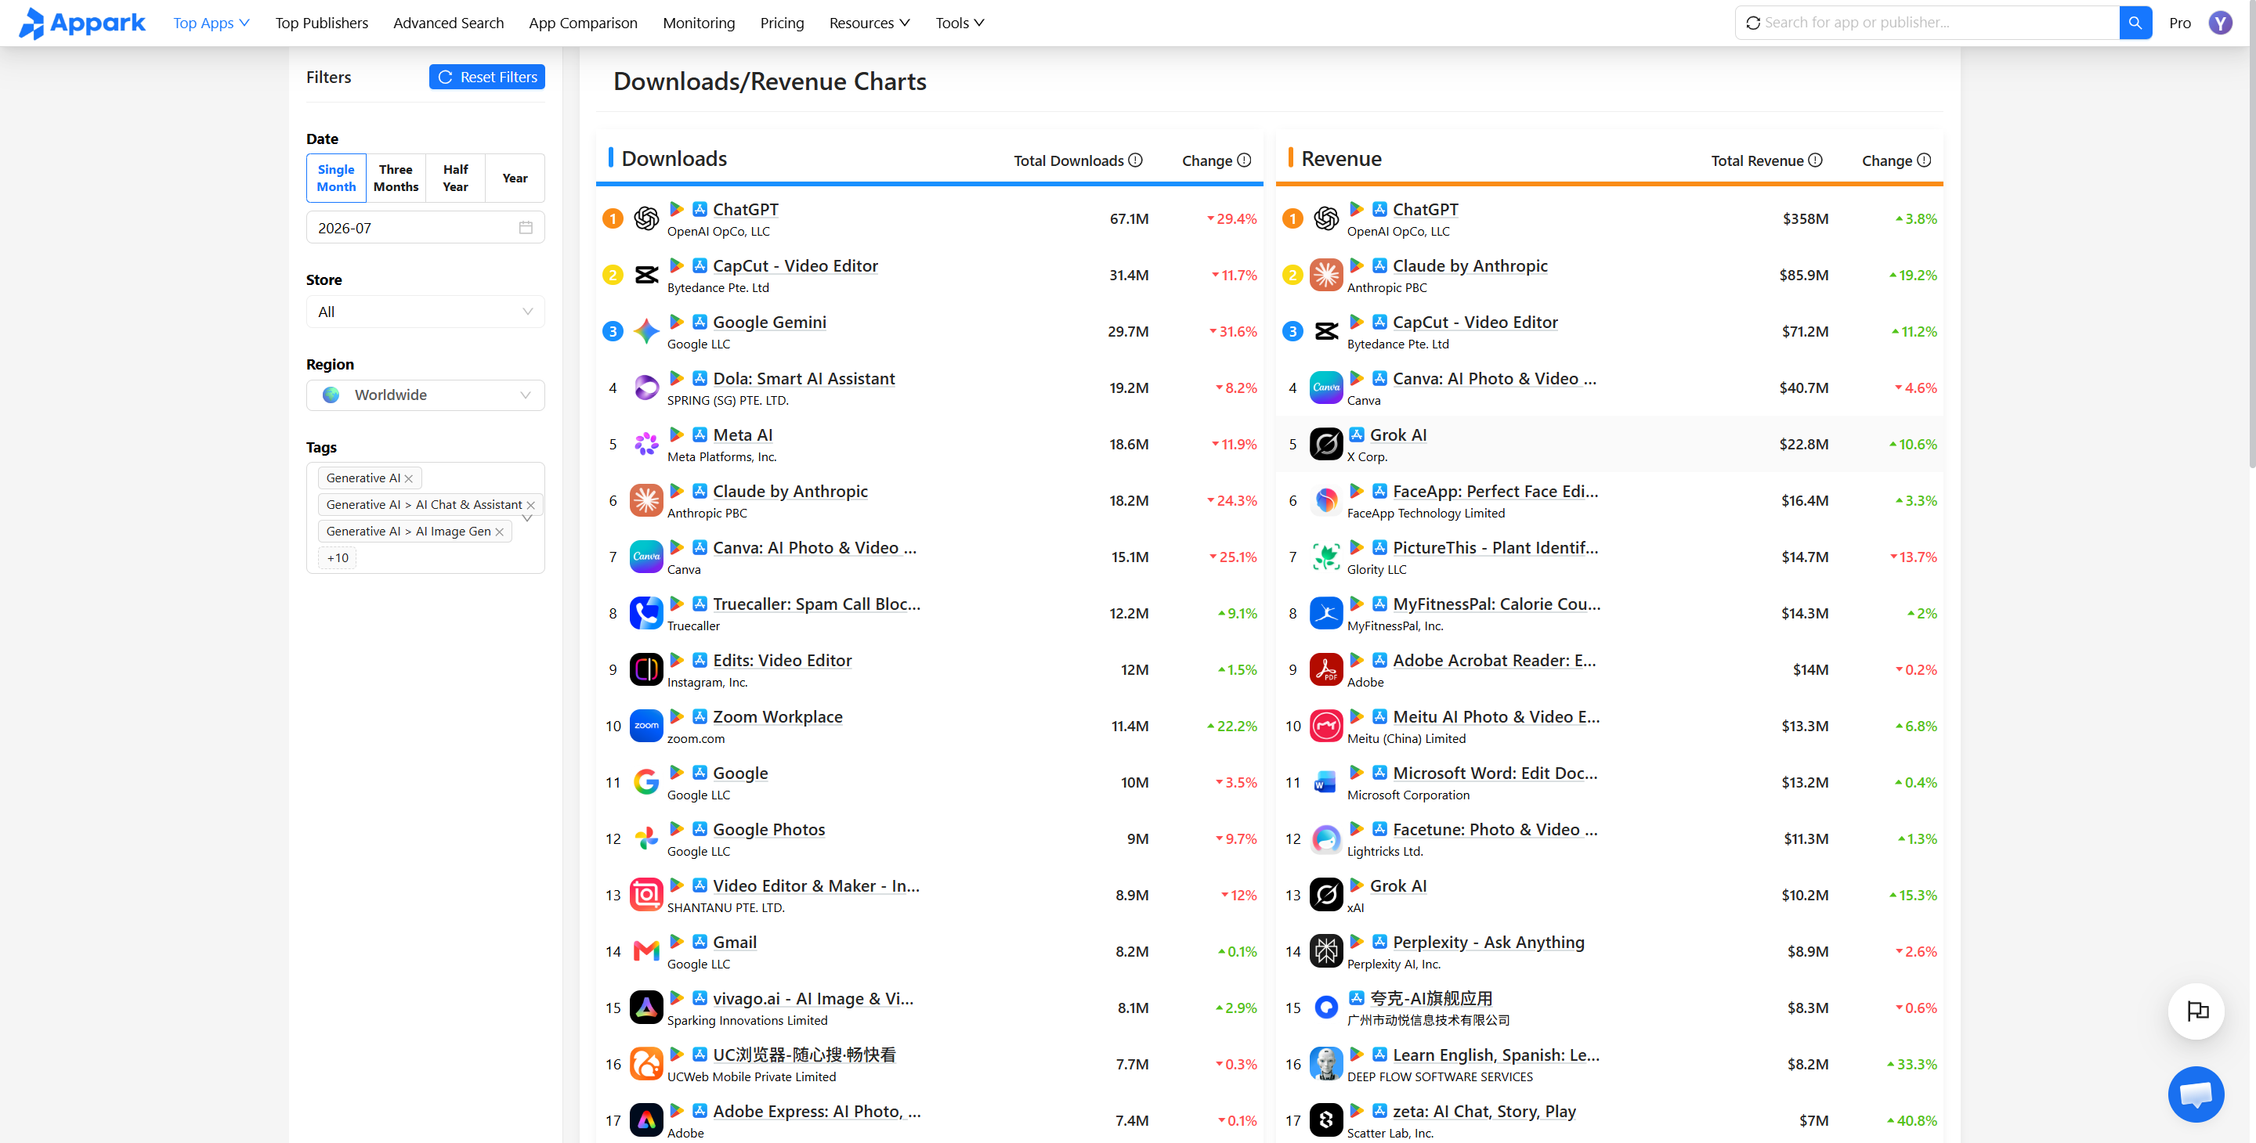Open CapCut - Video Editor in Downloads

(x=795, y=265)
